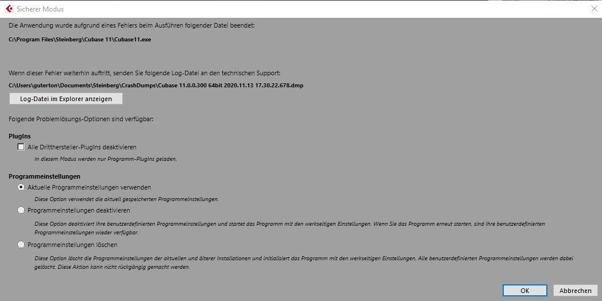
Task: Open Log-Datei im Explorer anzeigen
Action: pos(65,98)
